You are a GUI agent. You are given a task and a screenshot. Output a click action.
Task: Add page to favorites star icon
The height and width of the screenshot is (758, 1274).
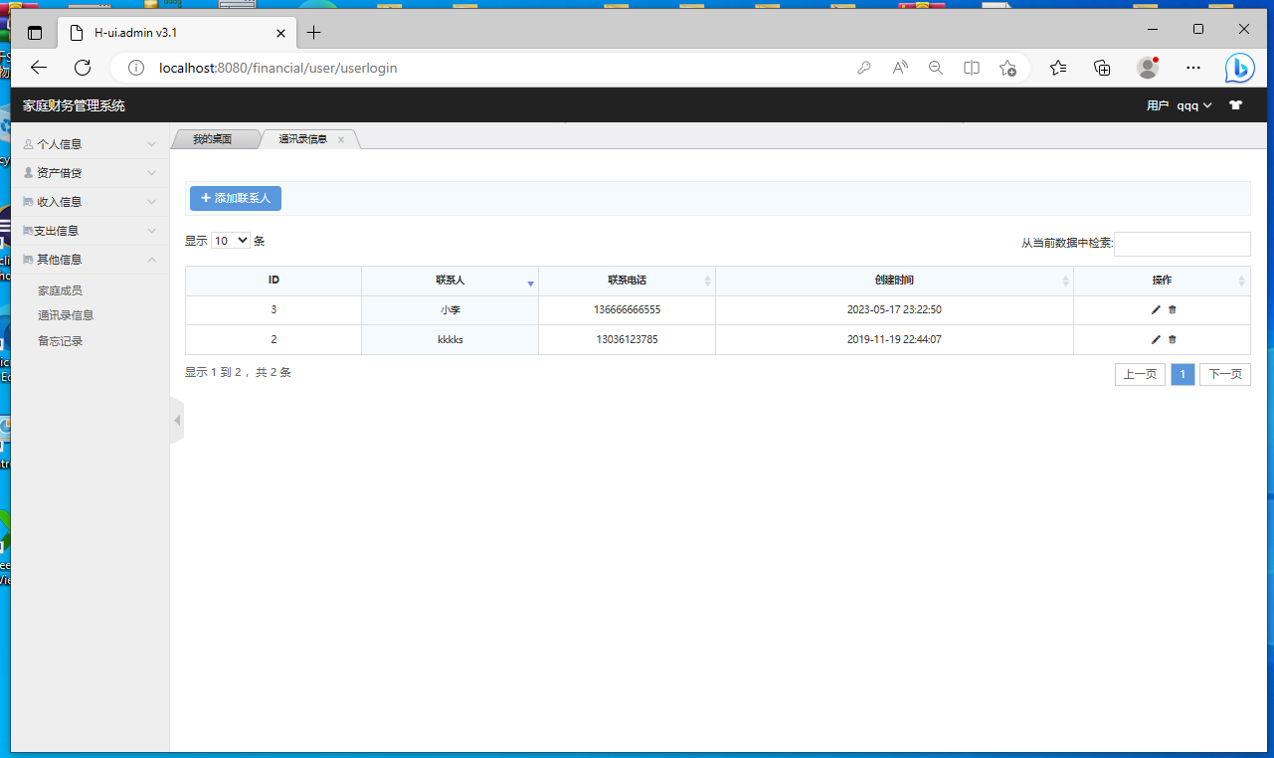pyautogui.click(x=1007, y=68)
